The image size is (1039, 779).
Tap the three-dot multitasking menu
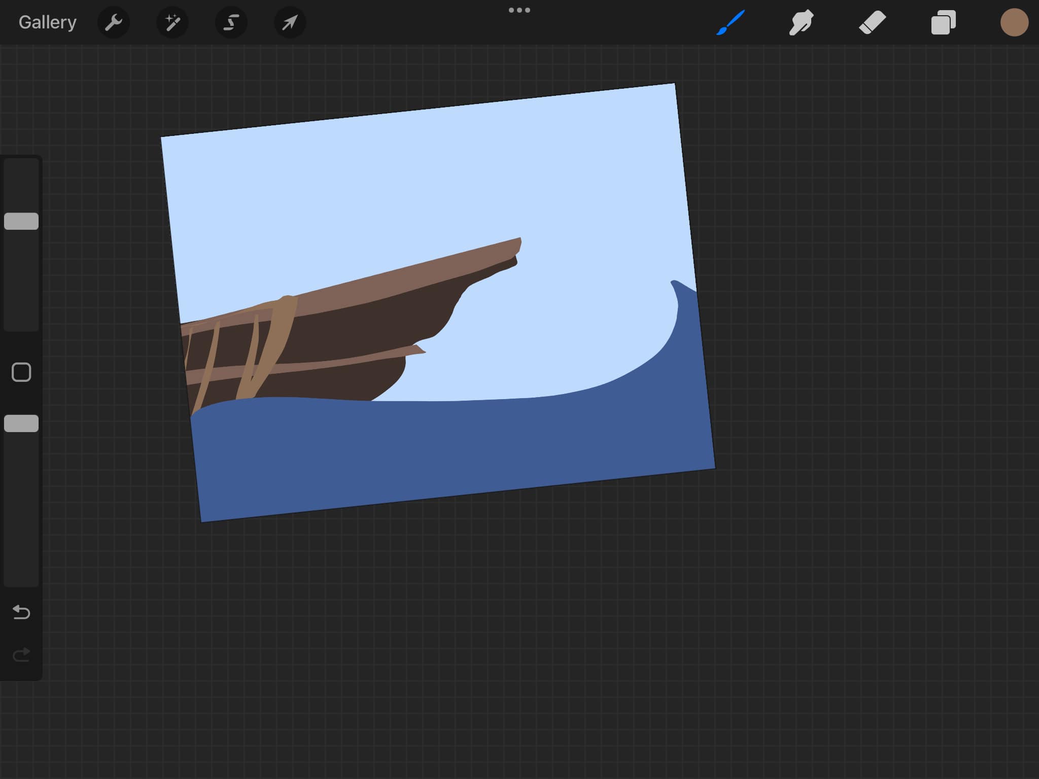click(x=519, y=10)
